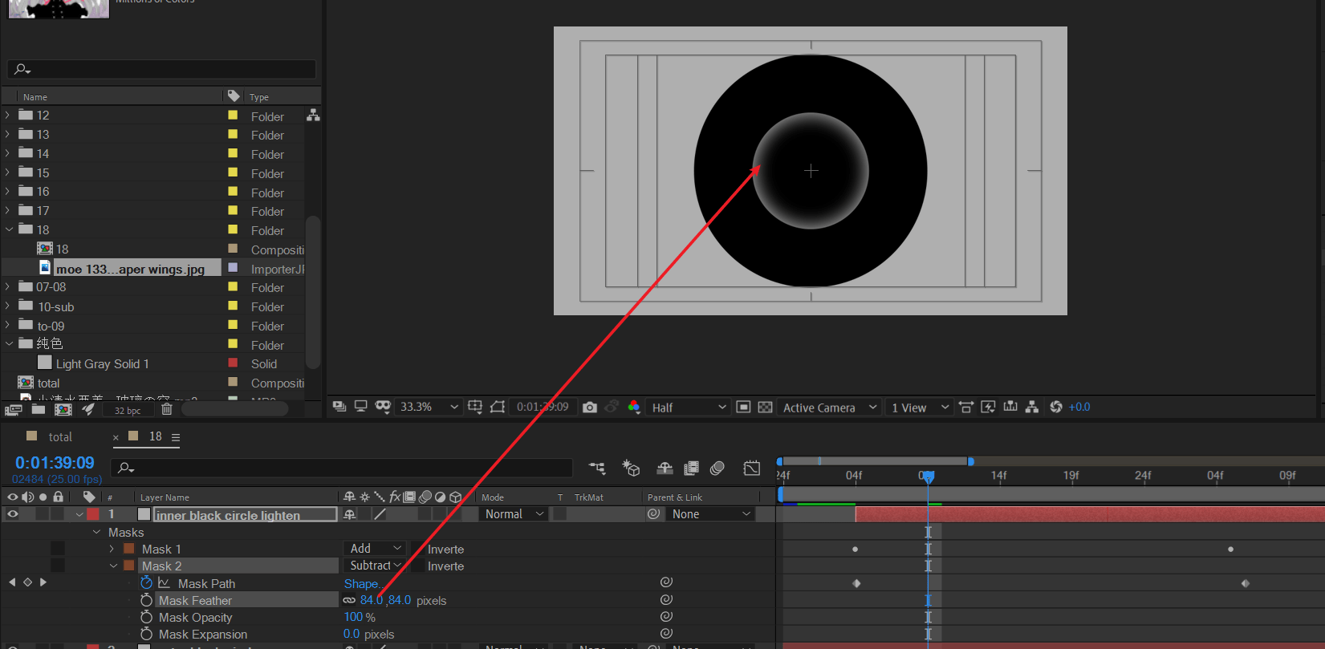Toggle Mask Path stopwatch
This screenshot has width=1325, height=649.
146,583
